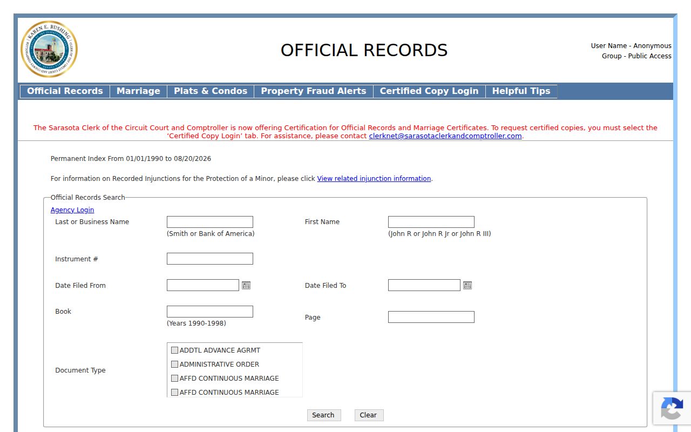Image resolution: width=691 pixels, height=432 pixels.
Task: Click the '(Years 1990-1998)' hint text
Action: [197, 323]
